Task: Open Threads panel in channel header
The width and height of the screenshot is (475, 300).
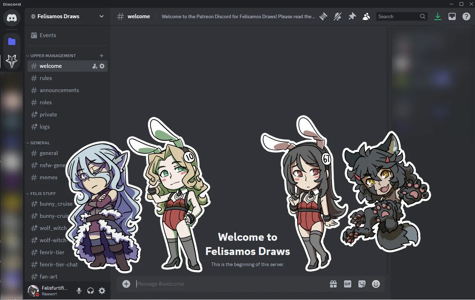Action: click(x=323, y=17)
